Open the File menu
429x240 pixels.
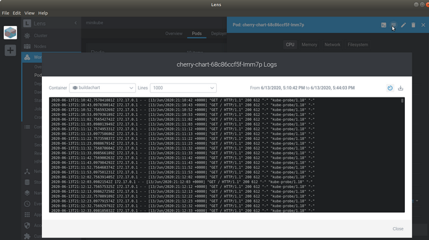(x=6, y=13)
